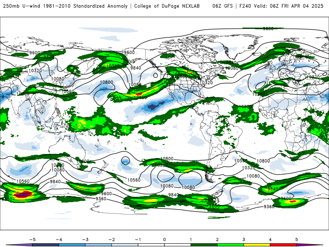Click the "1" colorbar label
The height and width of the screenshot is (247, 329).
(191, 240)
